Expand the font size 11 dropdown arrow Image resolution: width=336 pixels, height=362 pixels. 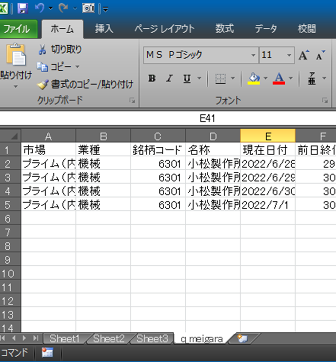(289, 55)
